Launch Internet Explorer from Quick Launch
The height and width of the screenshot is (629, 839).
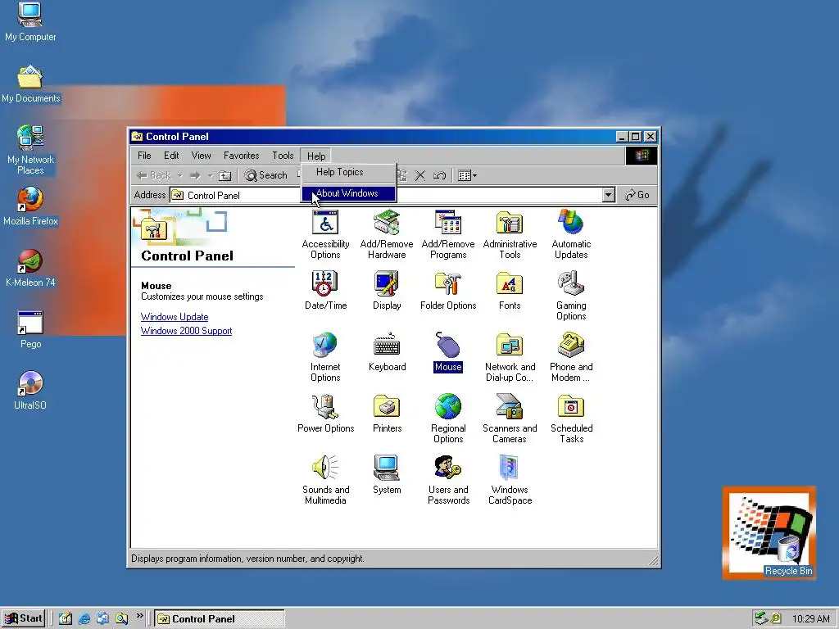(x=84, y=619)
